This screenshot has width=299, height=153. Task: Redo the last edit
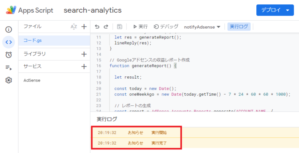pyautogui.click(x=106, y=27)
